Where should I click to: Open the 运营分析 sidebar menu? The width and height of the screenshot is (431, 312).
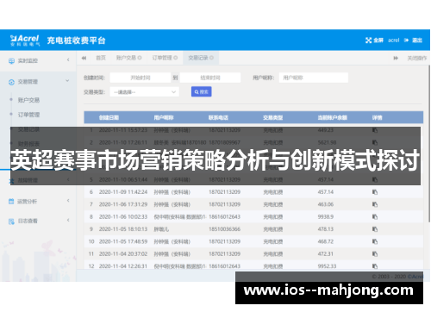click(28, 202)
